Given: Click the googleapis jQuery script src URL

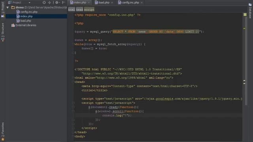Looking at the screenshot, I should [193, 99].
